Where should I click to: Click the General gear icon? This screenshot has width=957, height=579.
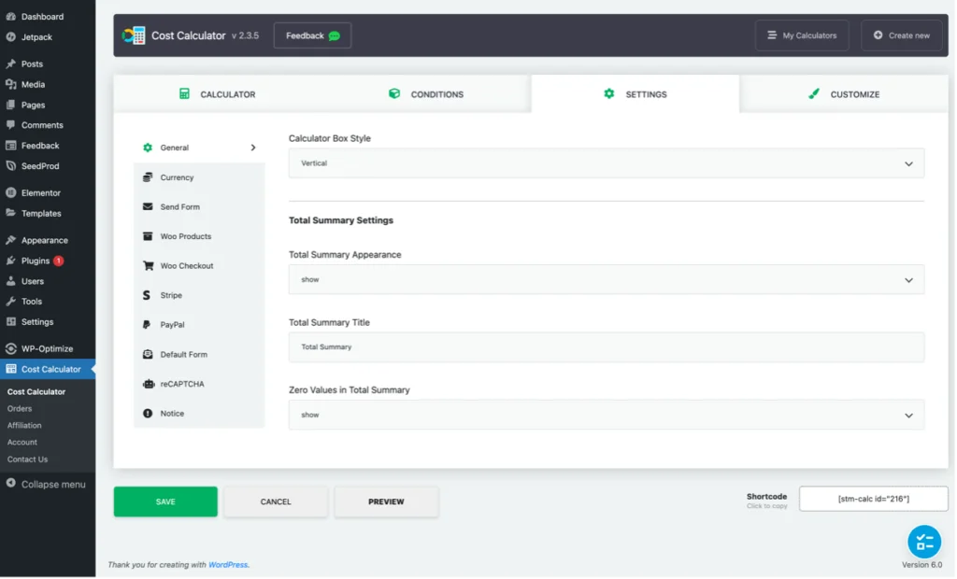coord(148,148)
